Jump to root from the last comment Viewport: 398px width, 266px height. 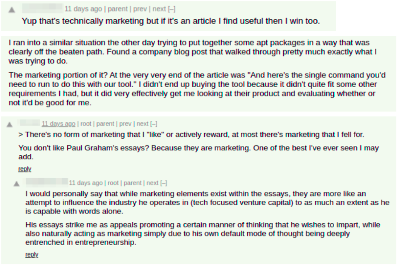(113, 183)
